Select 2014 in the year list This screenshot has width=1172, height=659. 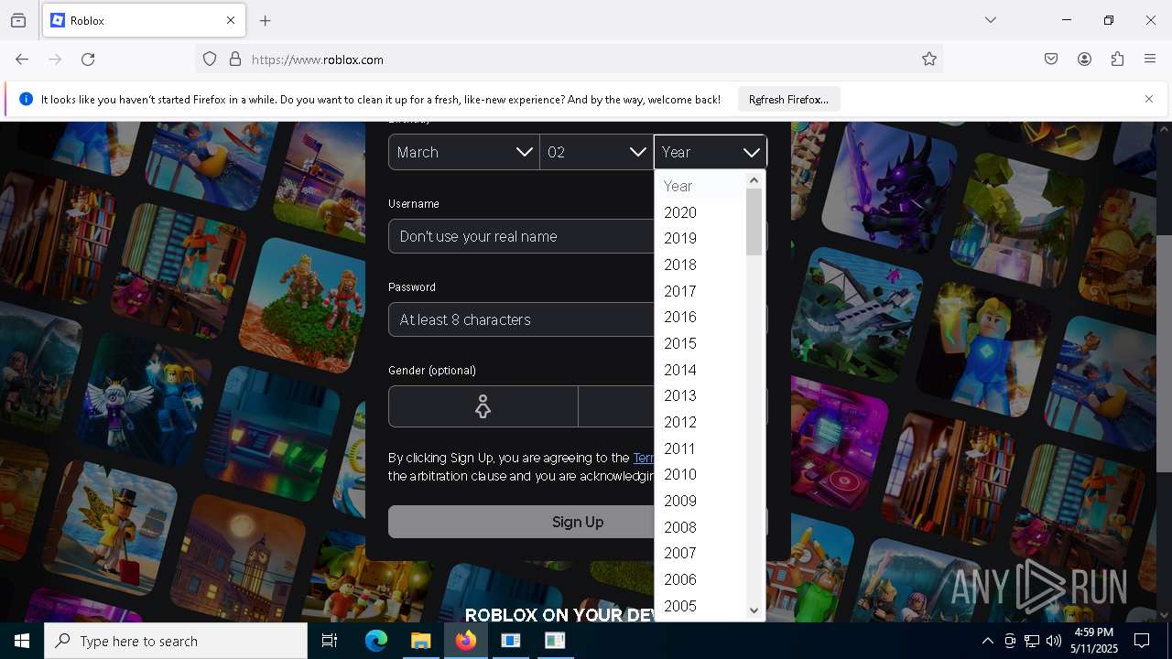(x=700, y=370)
